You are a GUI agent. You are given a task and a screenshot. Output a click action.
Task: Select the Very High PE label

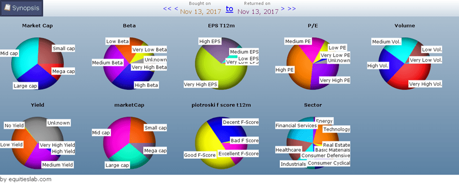(335, 80)
